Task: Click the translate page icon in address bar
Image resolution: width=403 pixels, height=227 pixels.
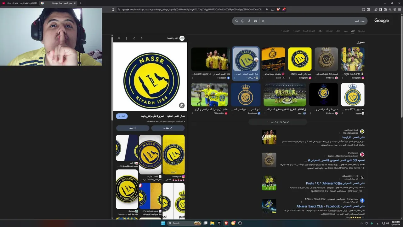Action: tap(267, 9)
